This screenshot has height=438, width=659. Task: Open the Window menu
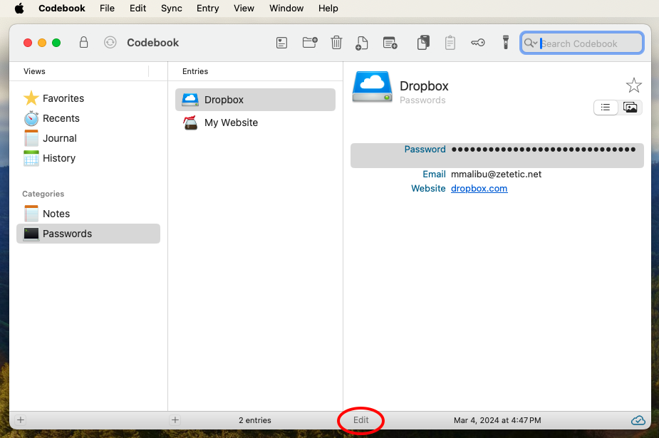click(286, 9)
